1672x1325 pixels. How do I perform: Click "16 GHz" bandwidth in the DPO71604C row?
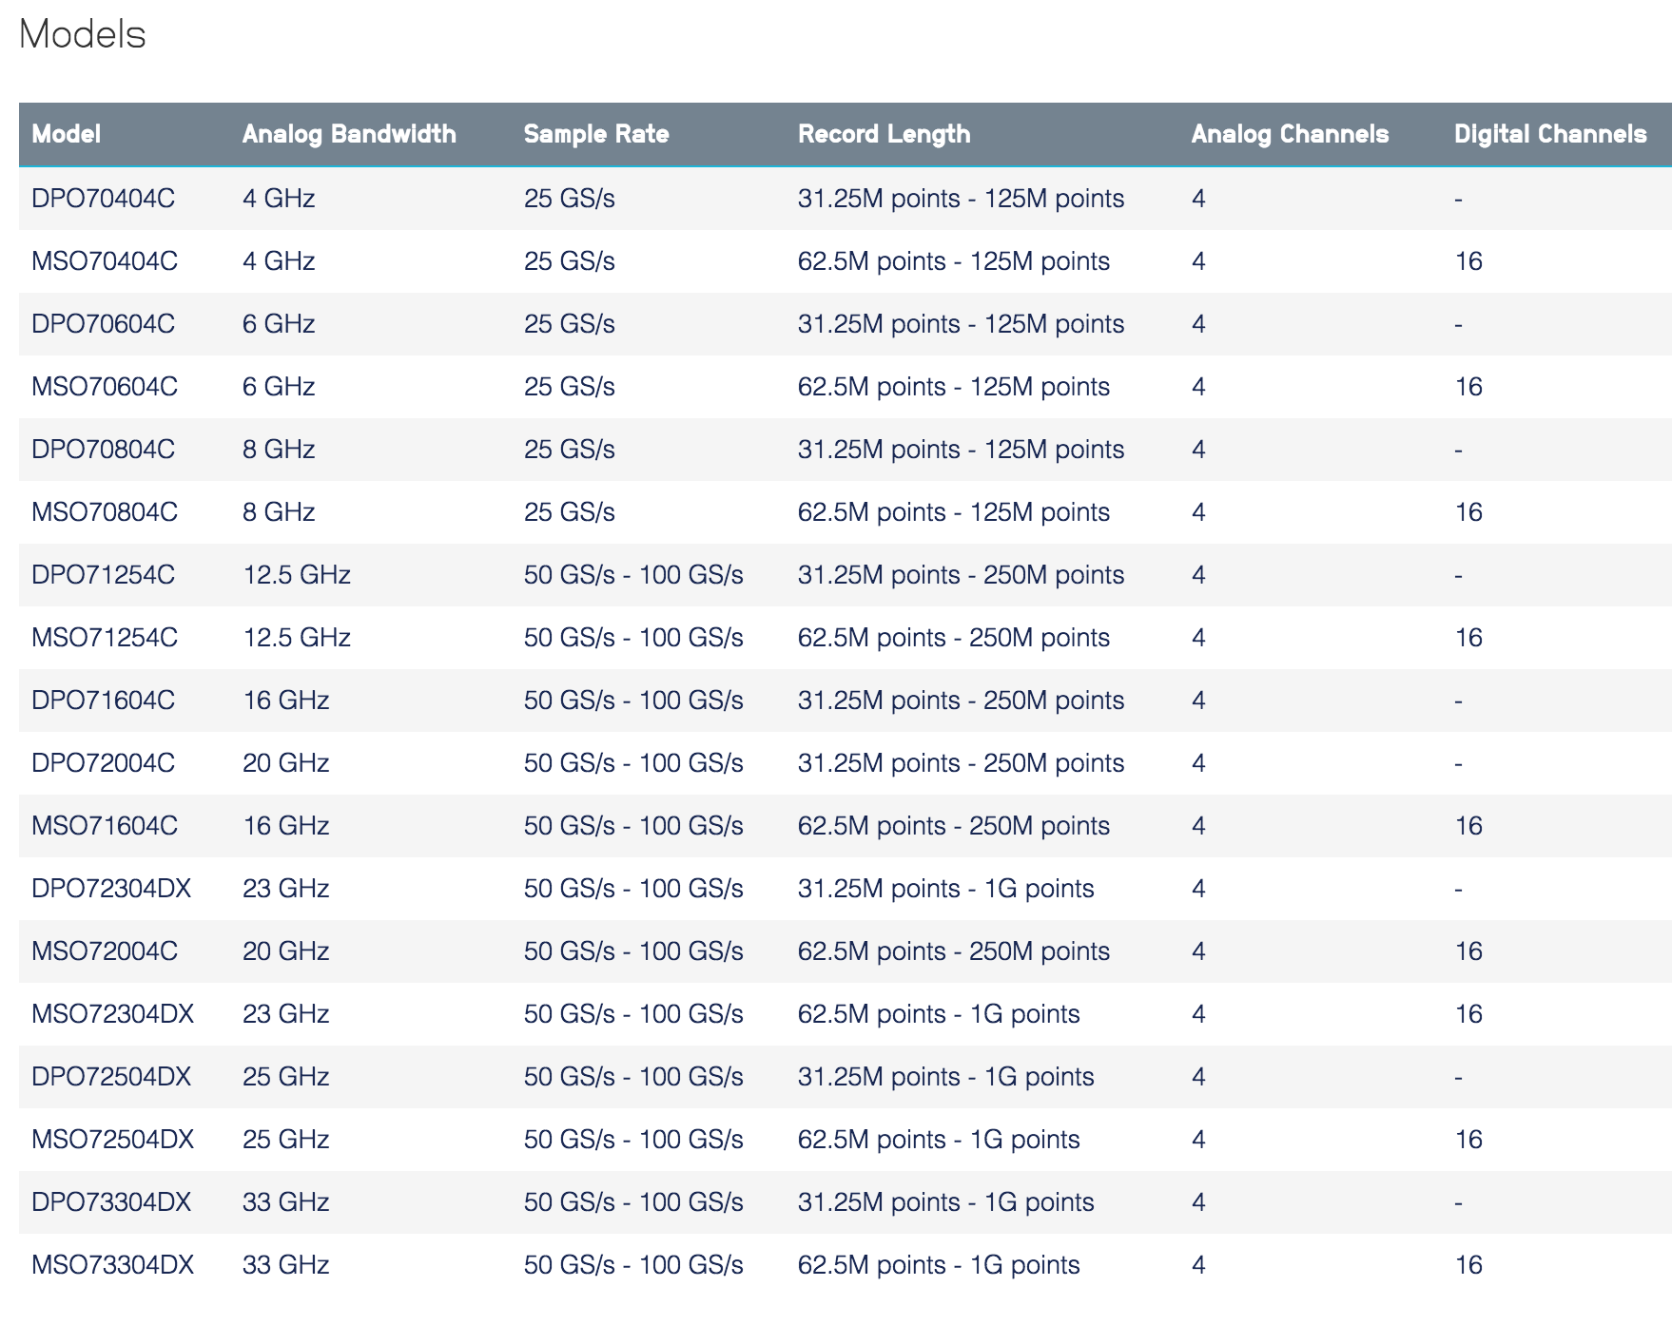click(286, 701)
